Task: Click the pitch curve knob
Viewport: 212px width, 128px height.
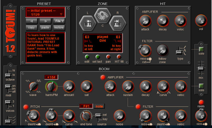Action: click(69, 116)
